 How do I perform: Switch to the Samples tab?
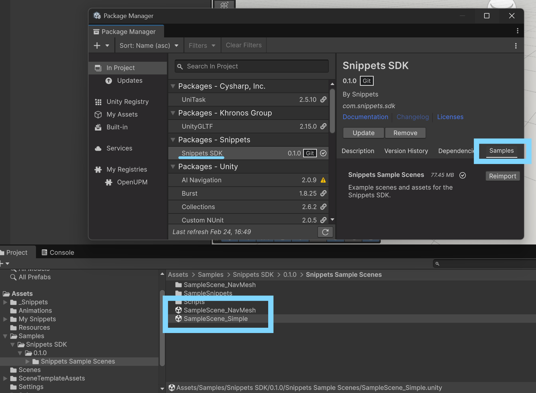pos(501,151)
